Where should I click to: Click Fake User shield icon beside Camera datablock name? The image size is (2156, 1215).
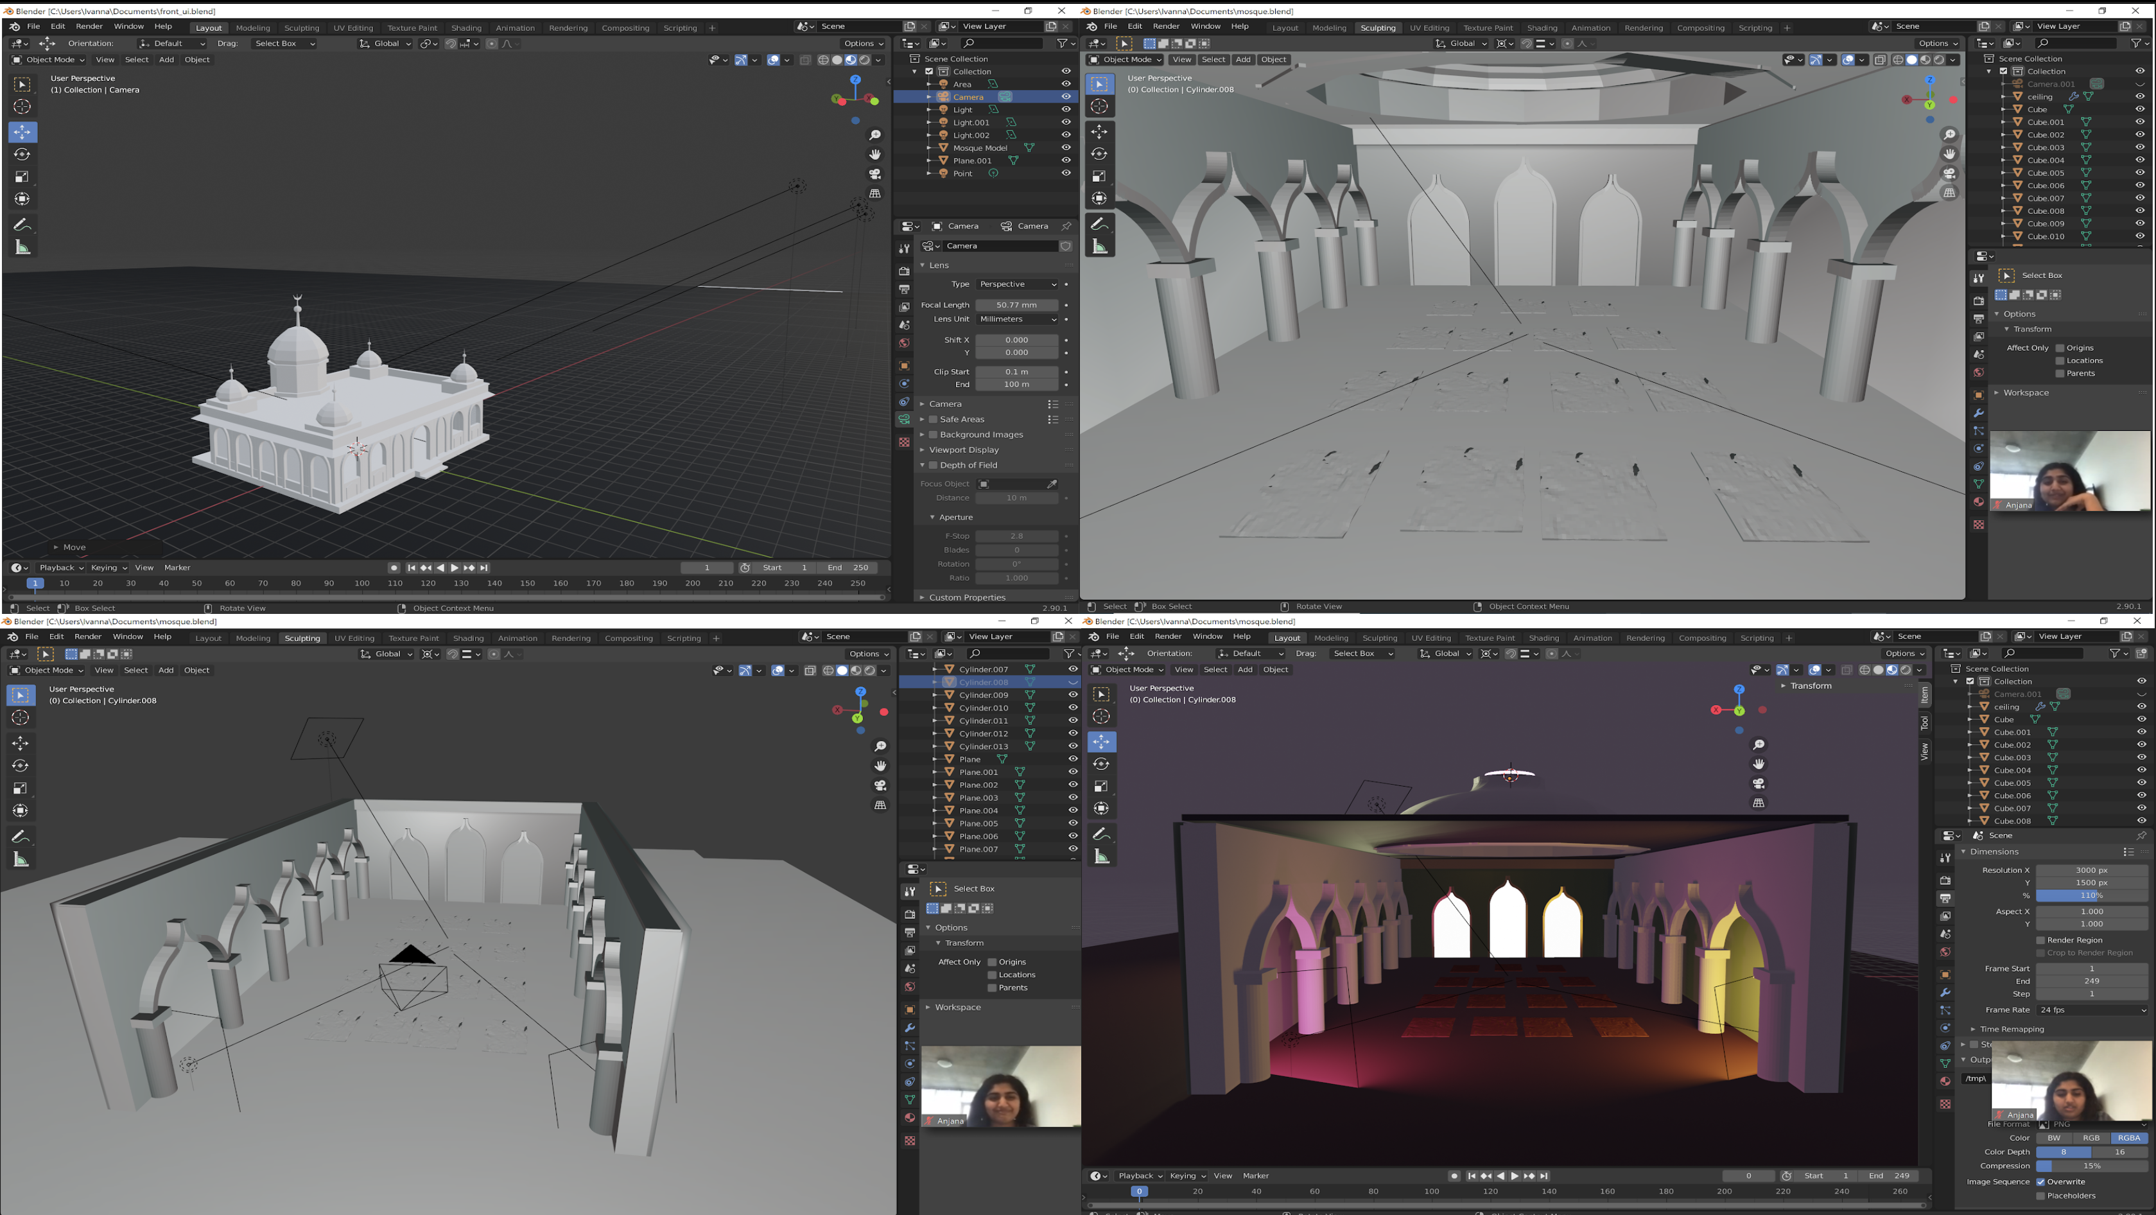pyautogui.click(x=1065, y=246)
